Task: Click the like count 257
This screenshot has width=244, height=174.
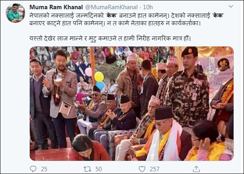Action: [x=154, y=169]
